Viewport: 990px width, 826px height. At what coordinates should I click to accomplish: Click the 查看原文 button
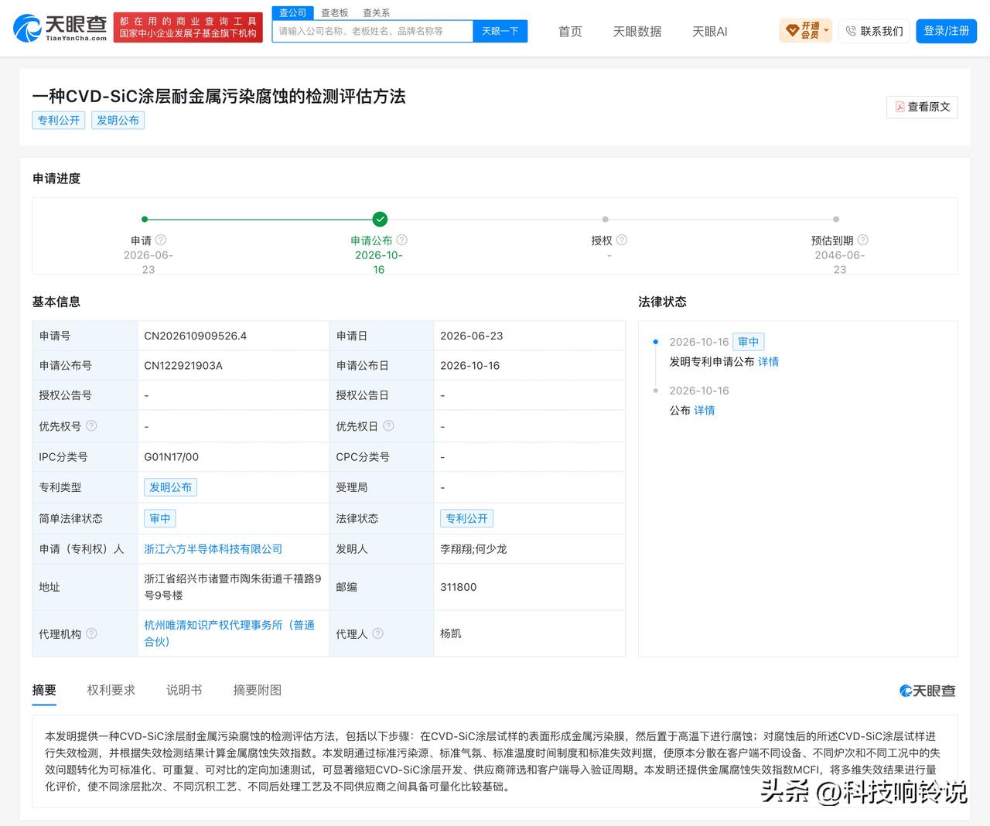pos(922,107)
